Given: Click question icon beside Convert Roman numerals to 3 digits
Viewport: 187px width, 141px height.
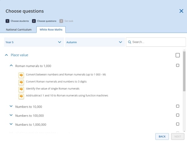Looking at the screenshot, I should (x=21, y=82).
